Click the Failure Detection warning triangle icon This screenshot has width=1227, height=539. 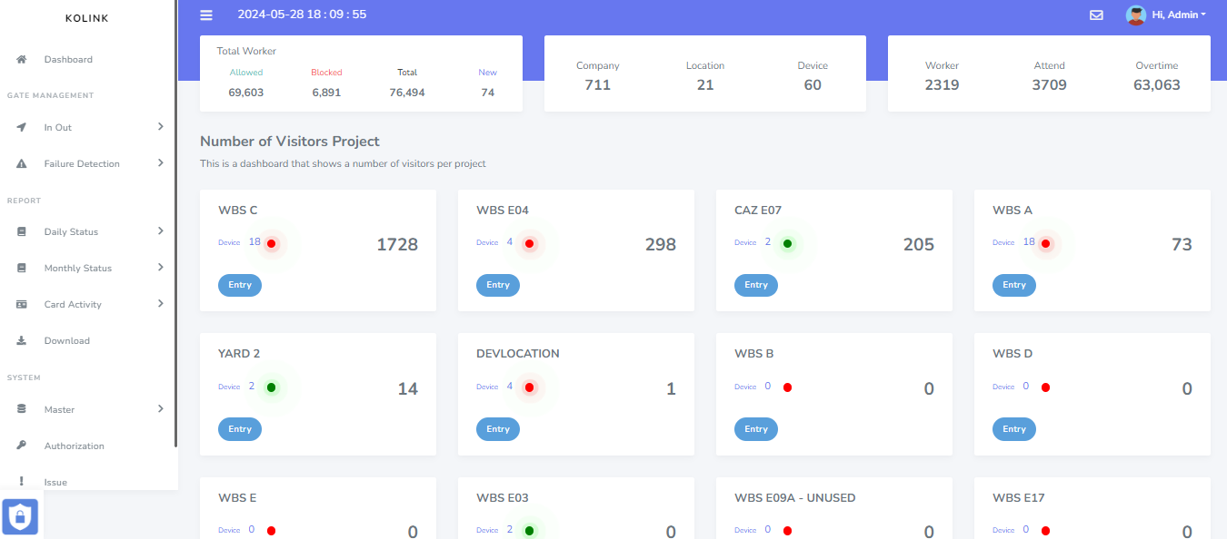pos(22,163)
